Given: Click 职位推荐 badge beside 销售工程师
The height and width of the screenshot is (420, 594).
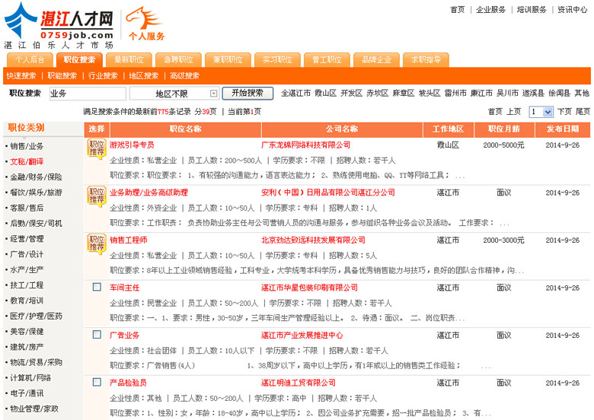Looking at the screenshot, I should 97,243.
